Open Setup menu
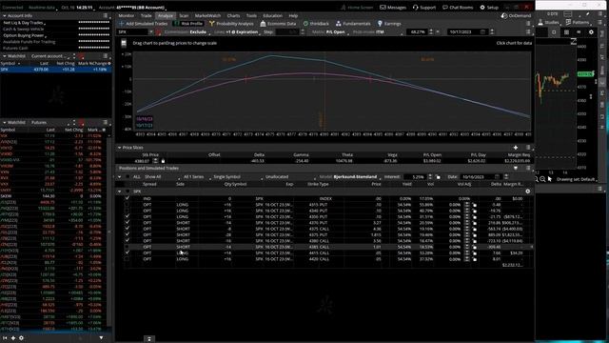609x343 pixels. point(489,8)
